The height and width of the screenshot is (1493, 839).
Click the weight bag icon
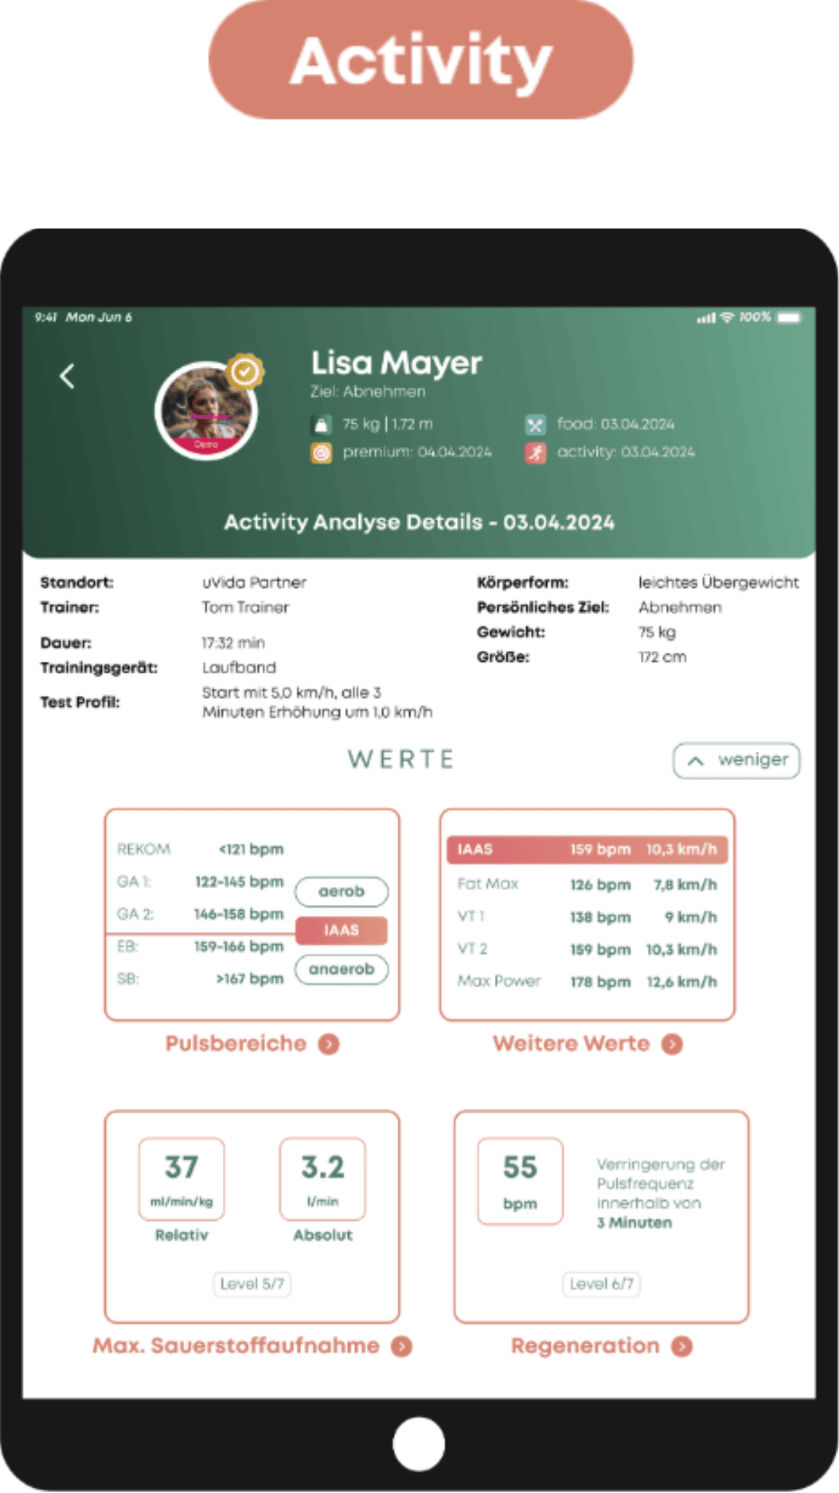321,425
